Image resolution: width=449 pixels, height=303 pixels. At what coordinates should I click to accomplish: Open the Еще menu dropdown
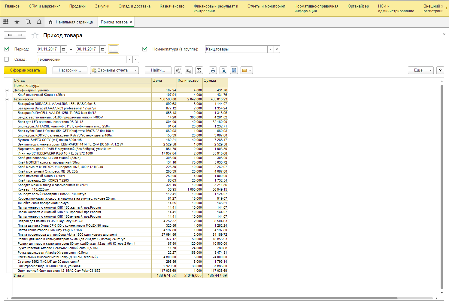421,70
